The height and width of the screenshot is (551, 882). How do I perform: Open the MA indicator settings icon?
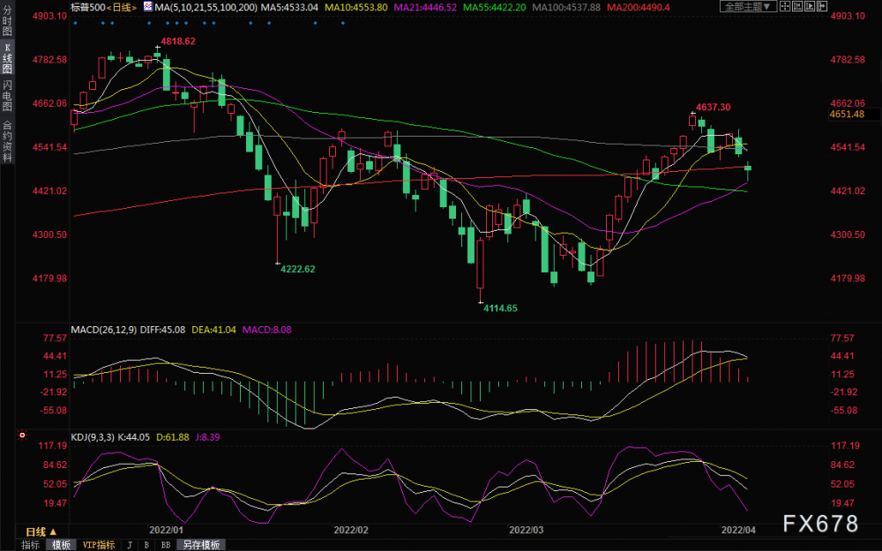(147, 7)
